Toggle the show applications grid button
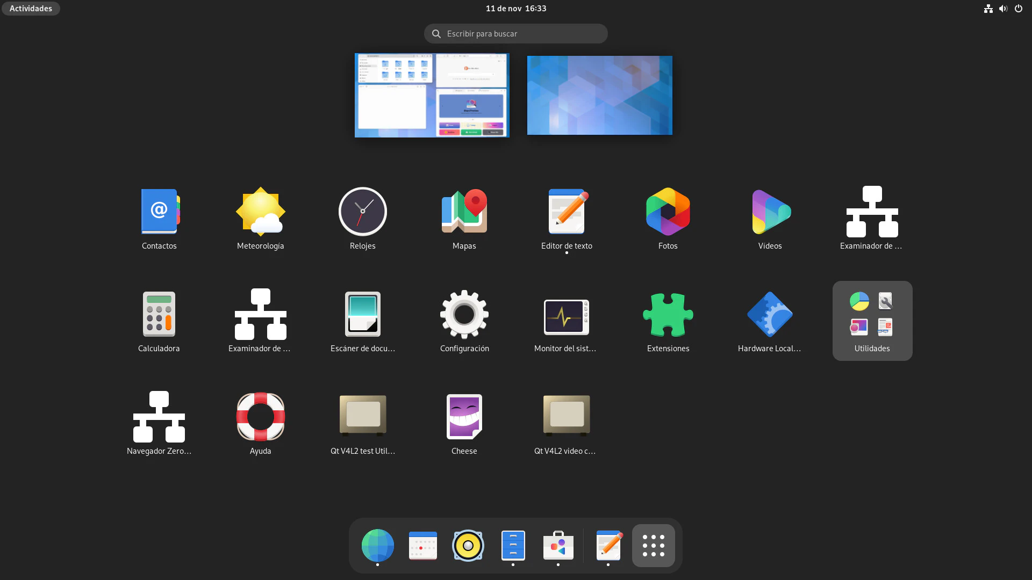 (x=654, y=546)
